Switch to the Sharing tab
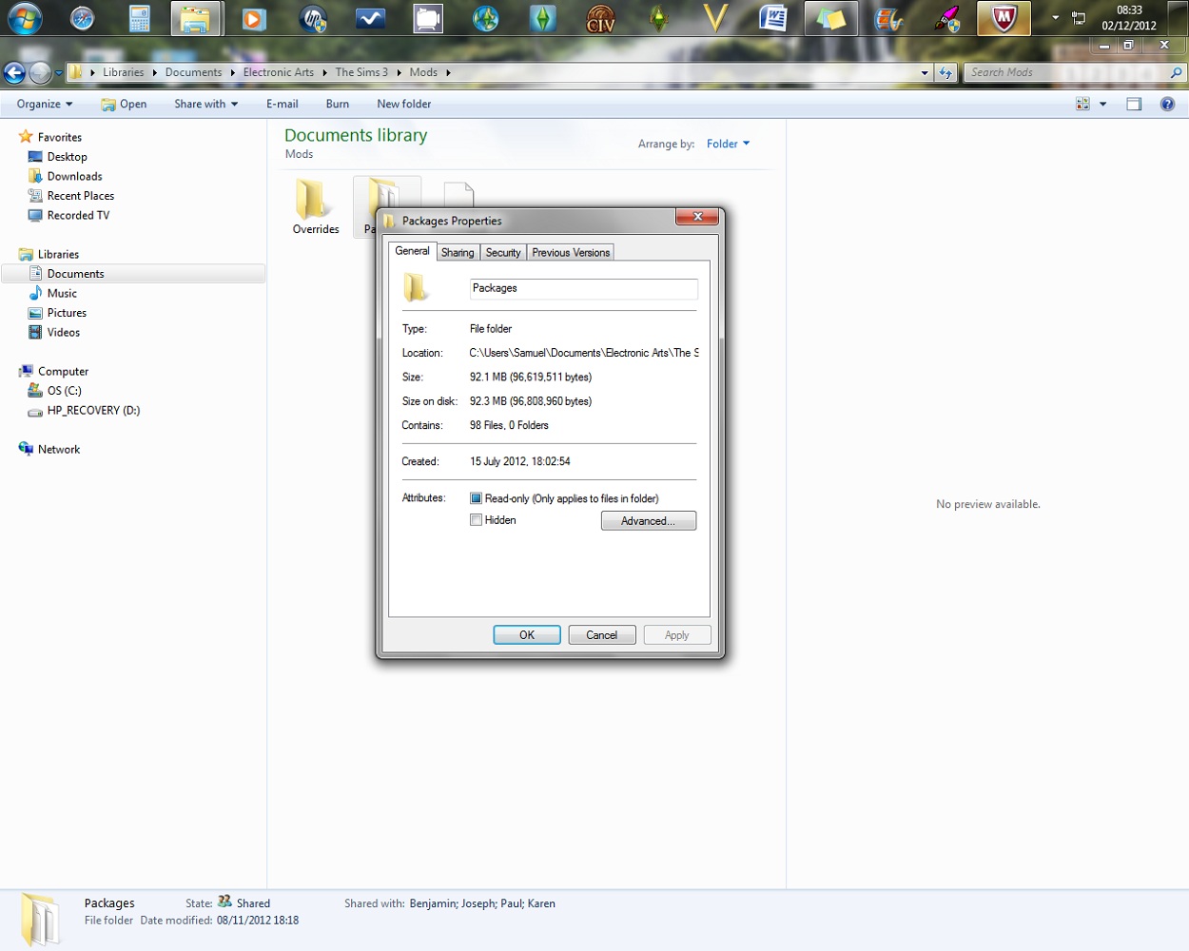The width and height of the screenshot is (1189, 951). point(458,252)
